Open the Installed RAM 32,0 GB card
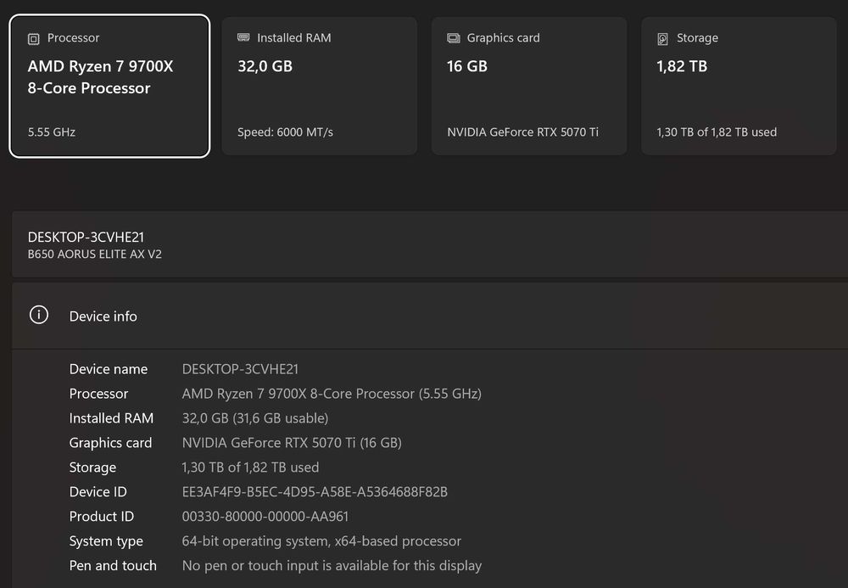The image size is (848, 588). 319,86
